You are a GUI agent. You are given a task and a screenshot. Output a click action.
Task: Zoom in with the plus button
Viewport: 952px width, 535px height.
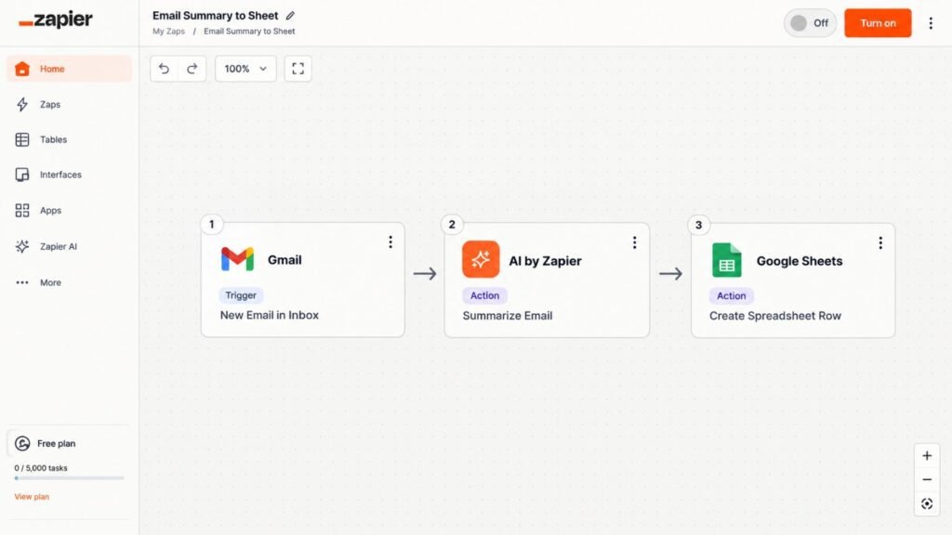(927, 455)
